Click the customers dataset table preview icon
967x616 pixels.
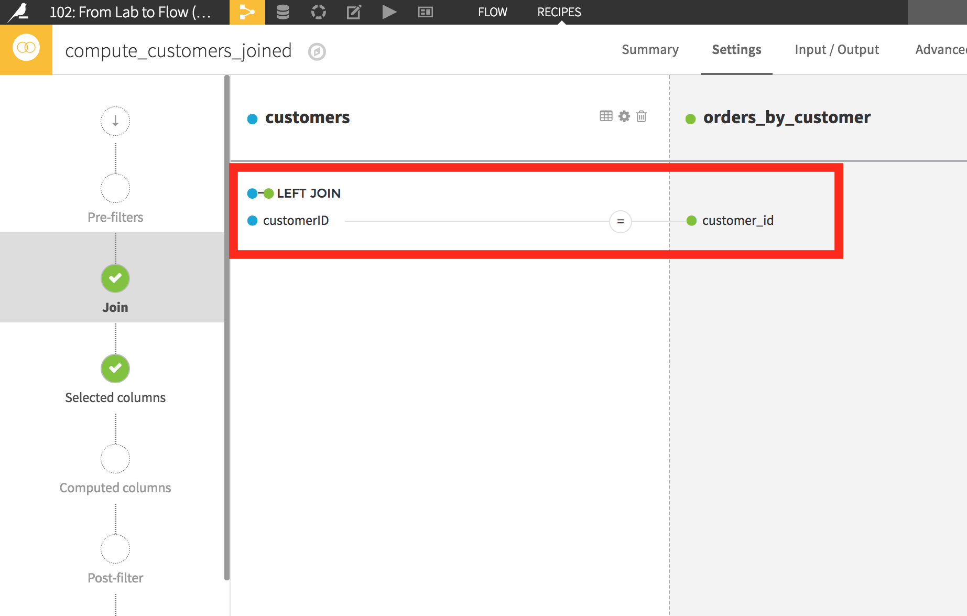(x=606, y=116)
